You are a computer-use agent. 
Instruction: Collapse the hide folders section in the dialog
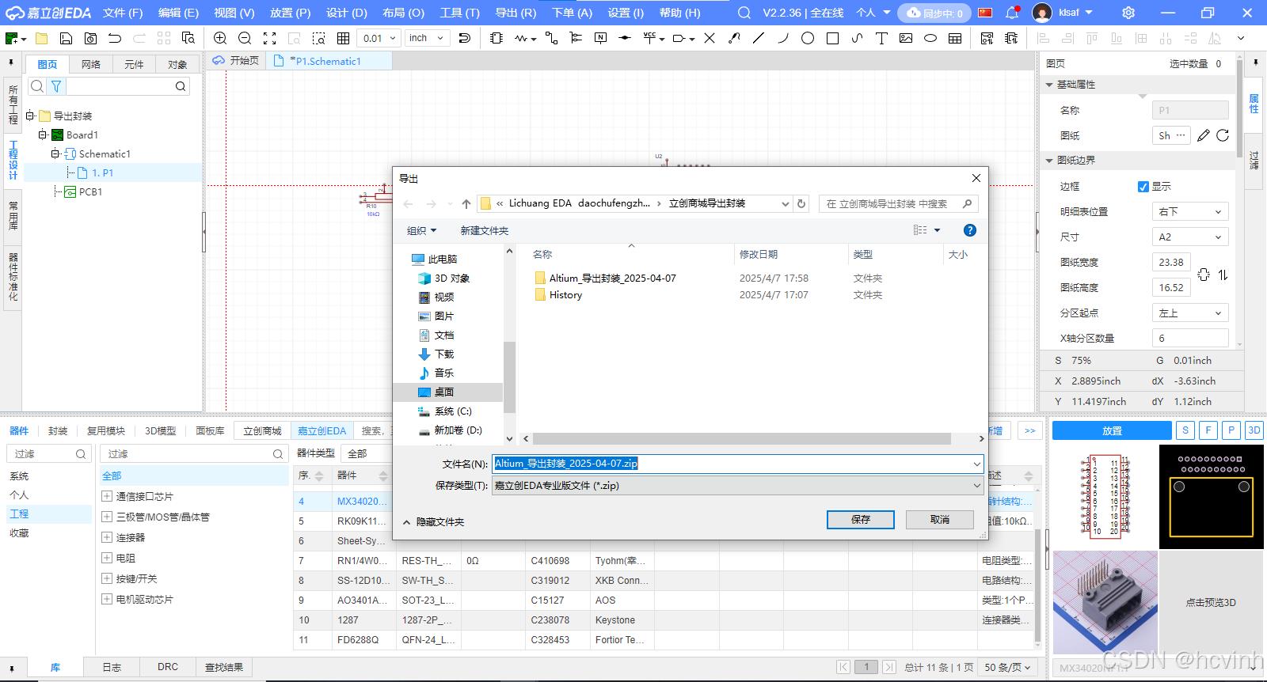[433, 522]
